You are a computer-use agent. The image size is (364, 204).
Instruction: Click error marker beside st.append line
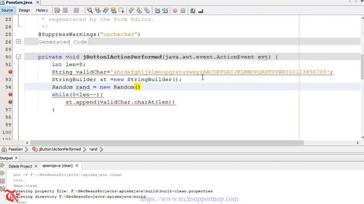[x=10, y=102]
